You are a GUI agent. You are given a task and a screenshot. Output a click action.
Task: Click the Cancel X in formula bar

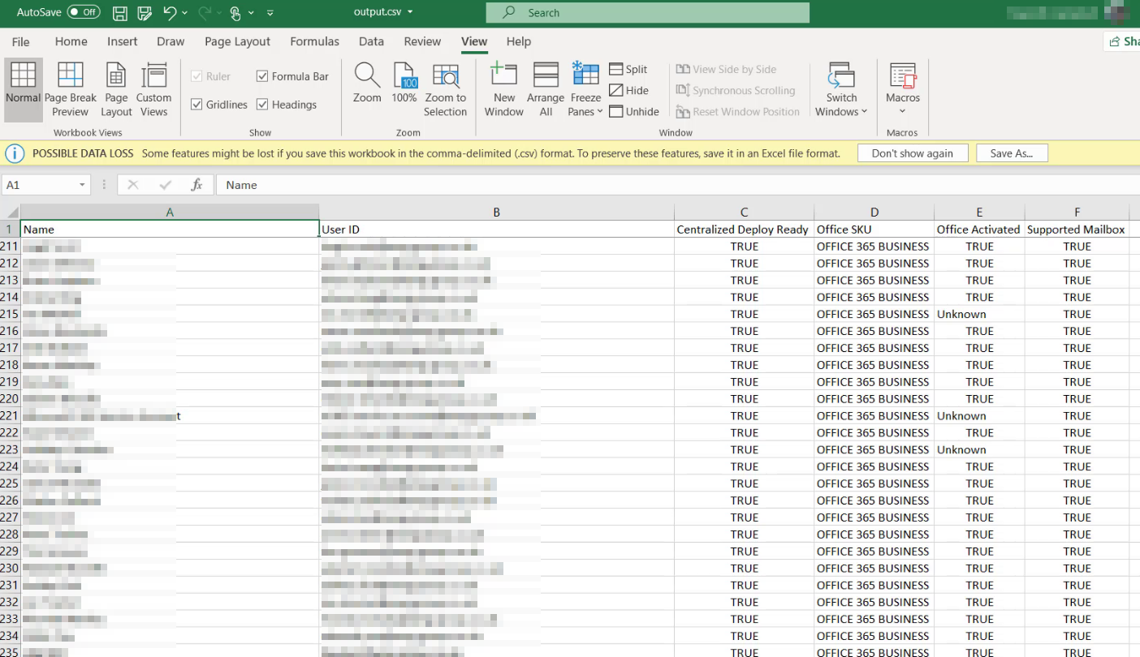[x=133, y=185]
